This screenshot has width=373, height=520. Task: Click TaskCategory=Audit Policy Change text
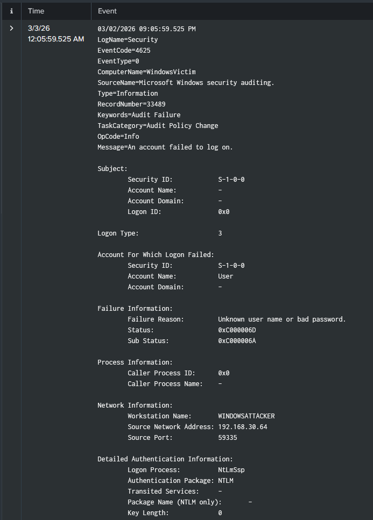pos(158,125)
